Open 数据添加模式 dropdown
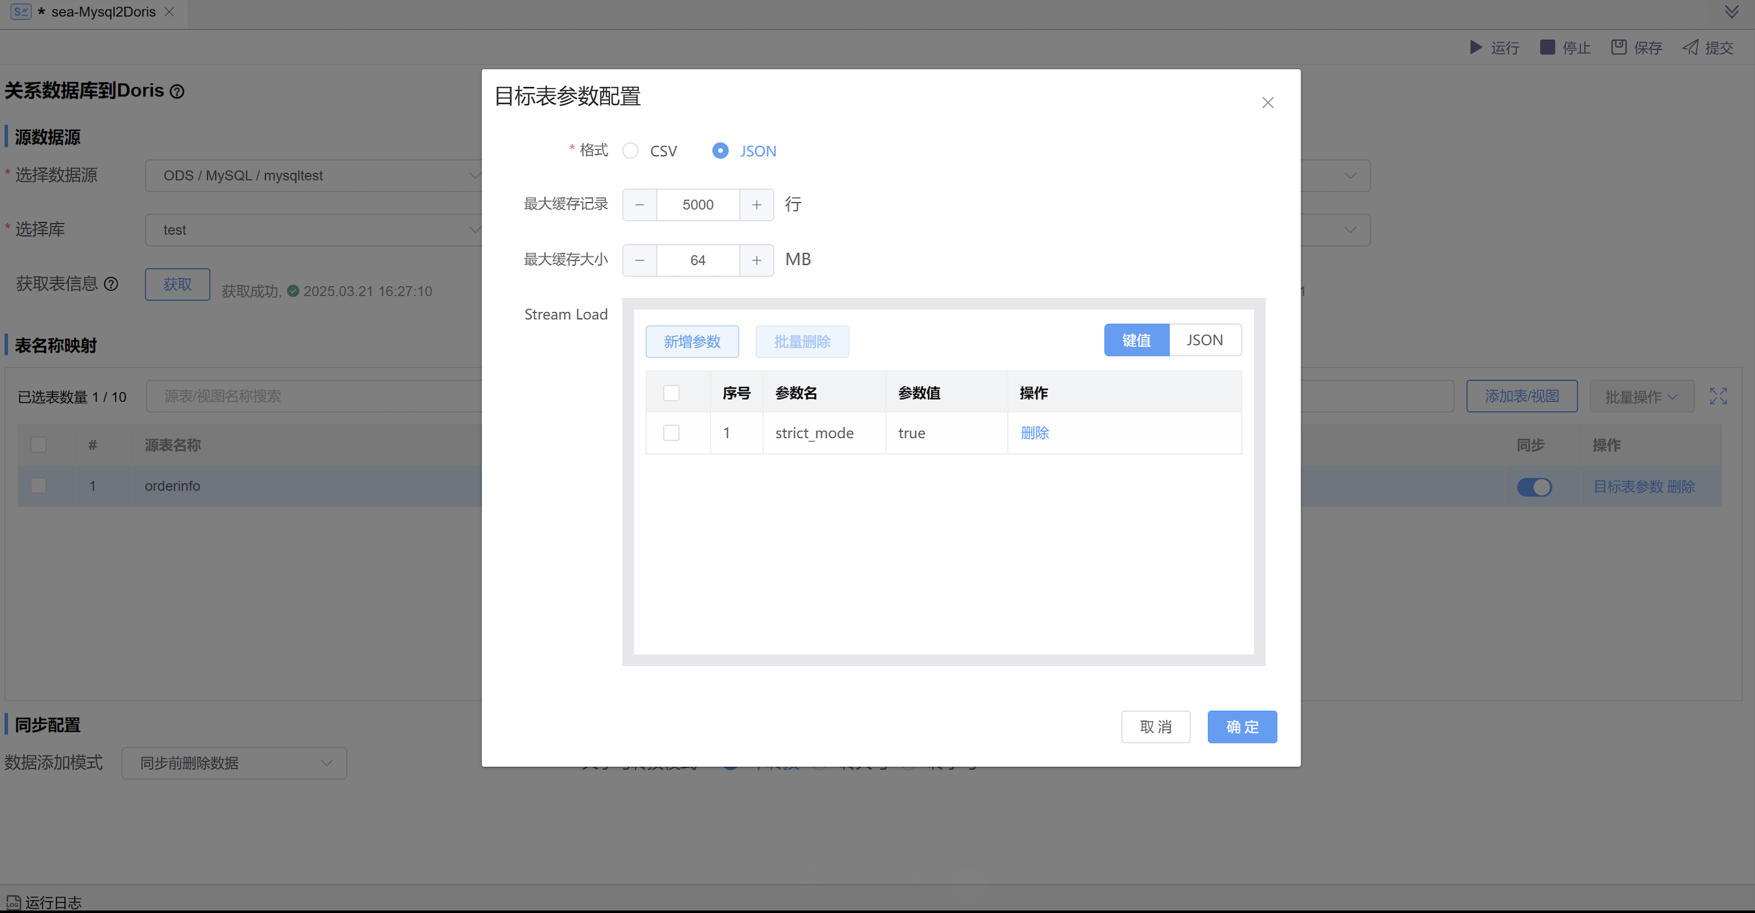This screenshot has height=913, width=1755. click(x=233, y=762)
